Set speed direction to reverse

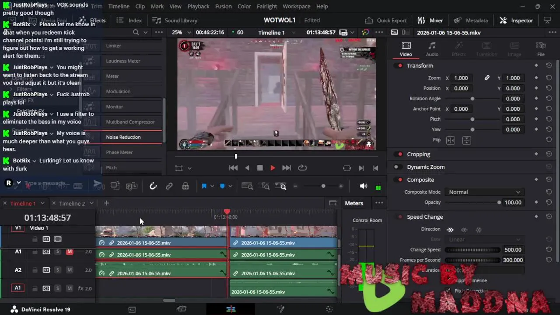(x=465, y=229)
